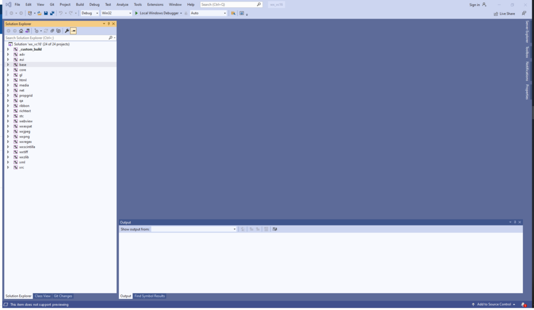This screenshot has width=534, height=310.
Task: Click the search magnifier in Solution Explorer
Action: click(x=111, y=38)
